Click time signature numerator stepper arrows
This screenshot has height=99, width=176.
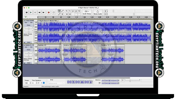[37, 83]
